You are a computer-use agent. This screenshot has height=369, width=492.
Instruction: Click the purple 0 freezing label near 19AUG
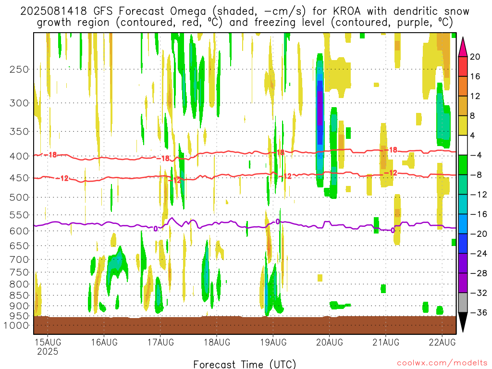point(278,222)
